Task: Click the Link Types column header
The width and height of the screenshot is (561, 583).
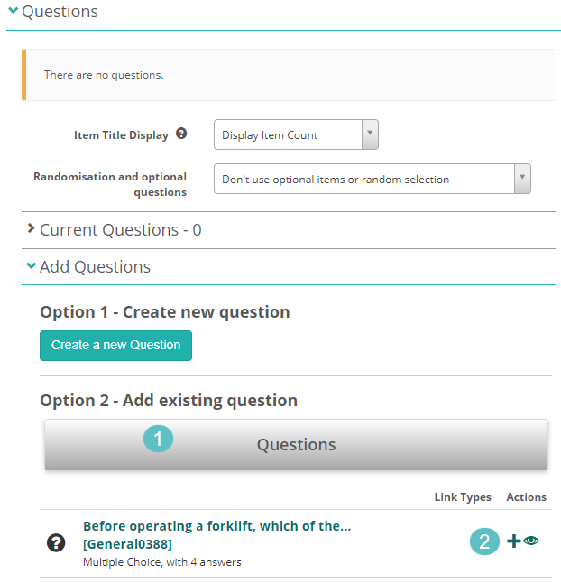Action: 463,497
